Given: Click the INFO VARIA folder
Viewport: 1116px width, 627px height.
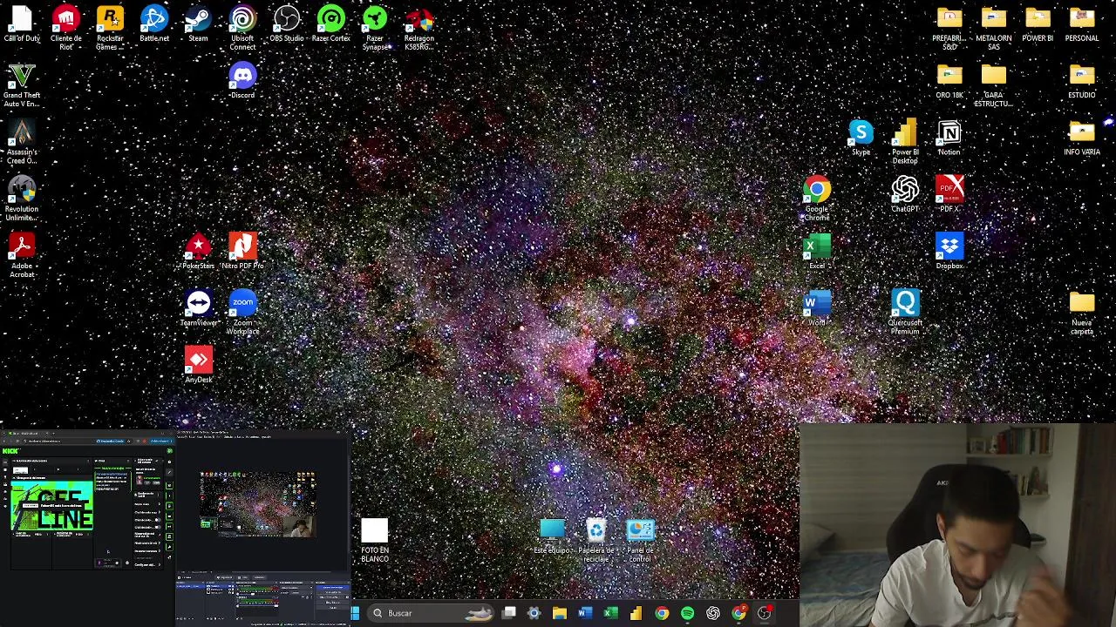Looking at the screenshot, I should [x=1082, y=138].
